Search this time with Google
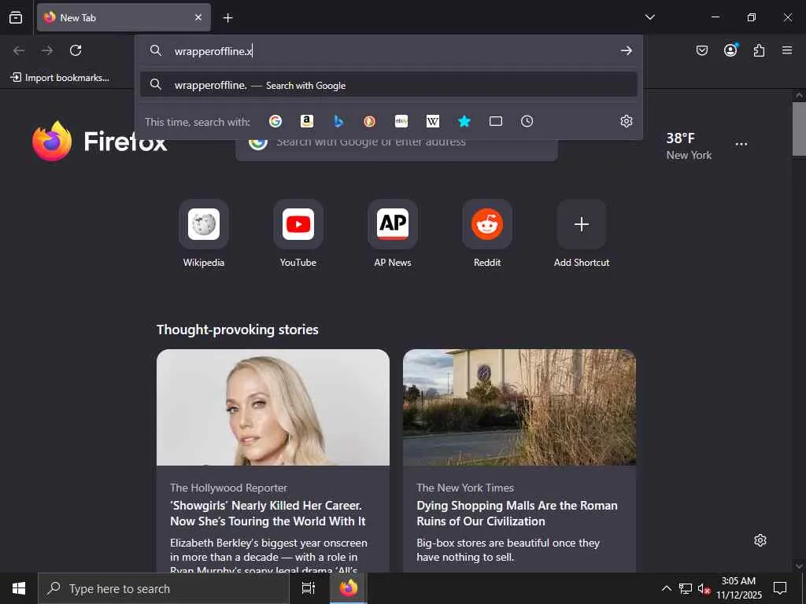The height and width of the screenshot is (604, 806). click(x=275, y=121)
